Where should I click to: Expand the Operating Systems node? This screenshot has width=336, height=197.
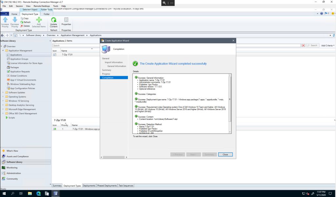(3, 97)
